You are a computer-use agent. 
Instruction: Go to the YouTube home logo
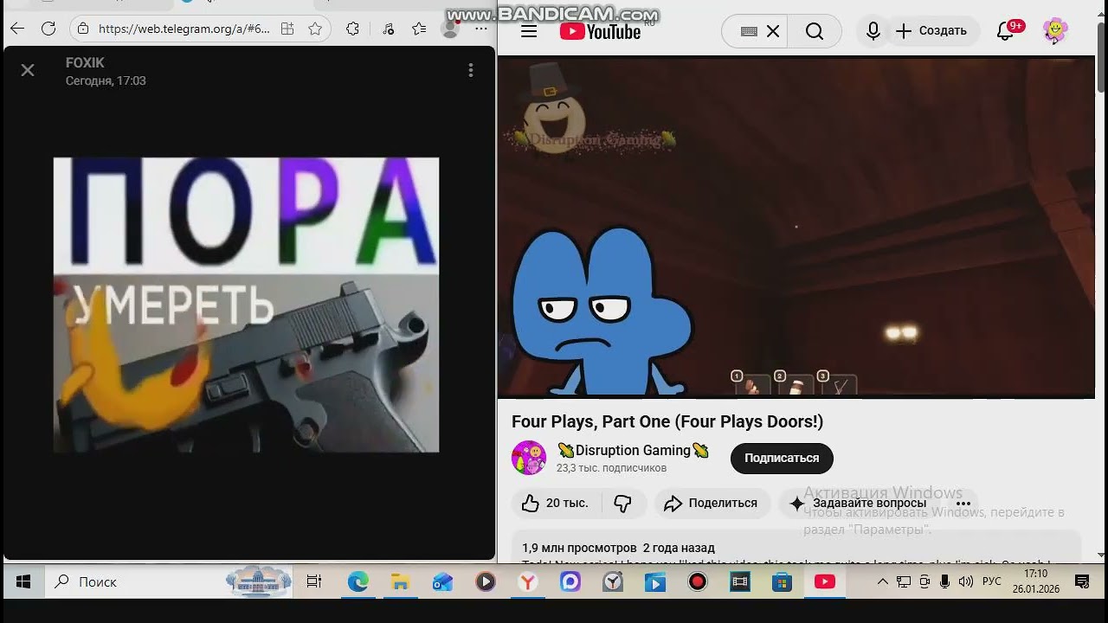[600, 32]
